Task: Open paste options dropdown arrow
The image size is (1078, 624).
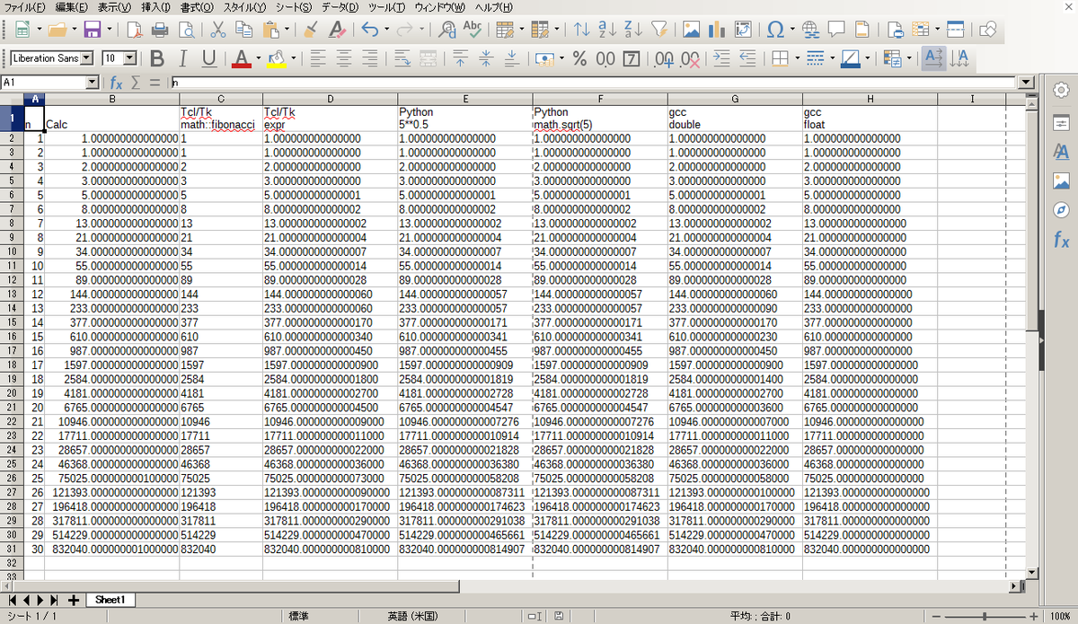Action: coord(287,30)
